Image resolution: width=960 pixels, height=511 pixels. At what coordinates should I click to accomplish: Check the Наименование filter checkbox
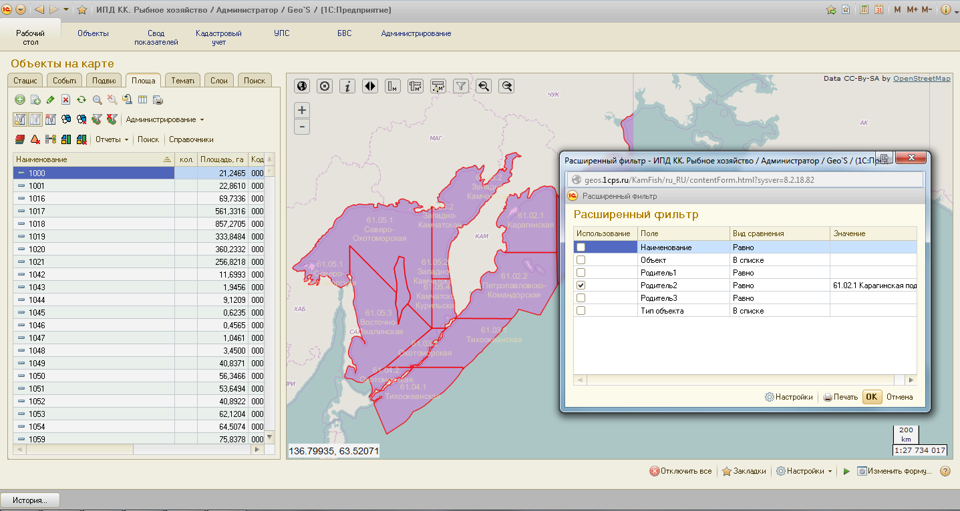point(581,247)
